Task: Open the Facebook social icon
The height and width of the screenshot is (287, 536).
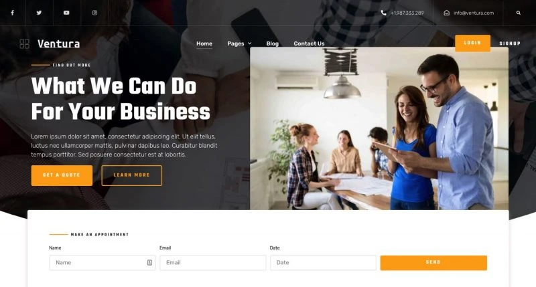Action: pos(12,13)
